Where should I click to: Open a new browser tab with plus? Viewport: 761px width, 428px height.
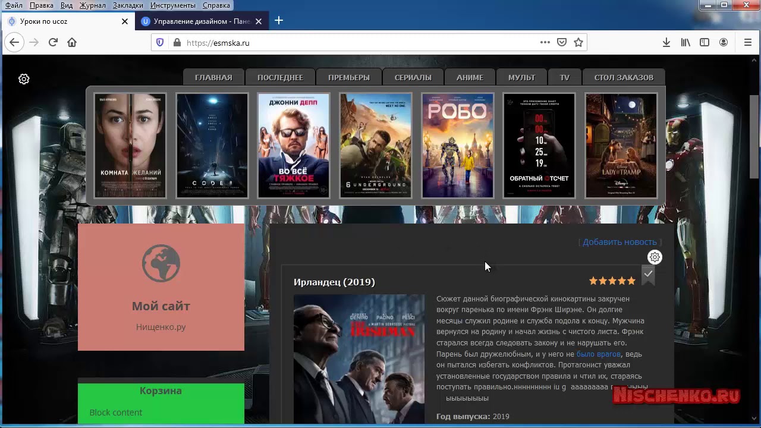click(279, 21)
